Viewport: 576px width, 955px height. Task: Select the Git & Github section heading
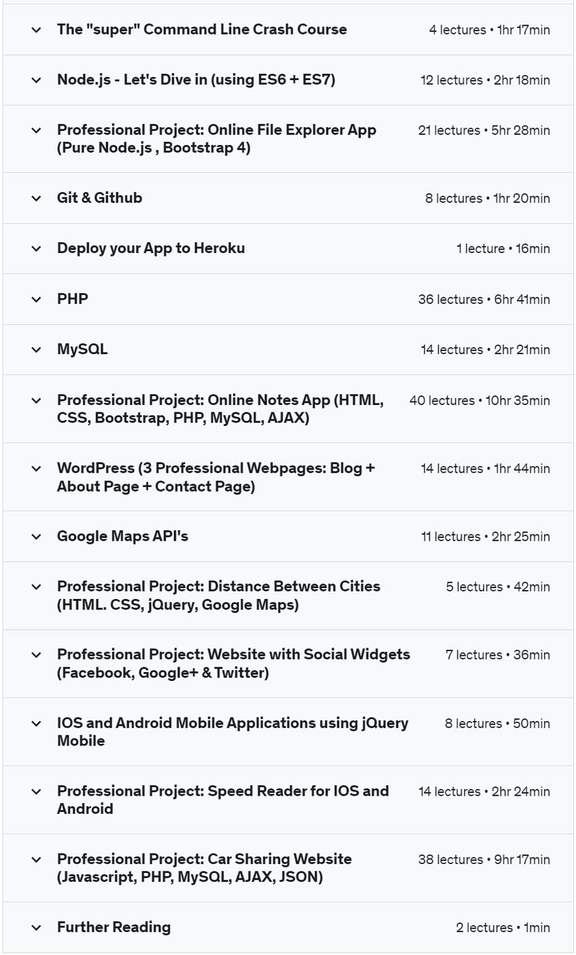point(100,197)
